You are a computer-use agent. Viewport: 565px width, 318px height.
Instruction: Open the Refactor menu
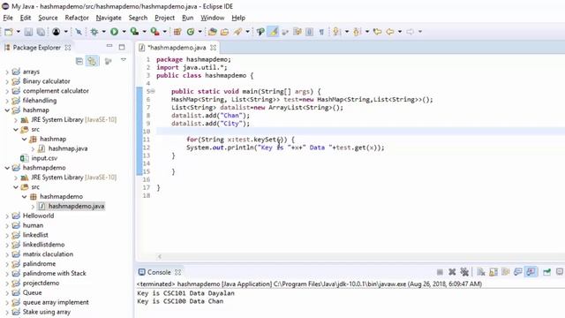tap(77, 18)
